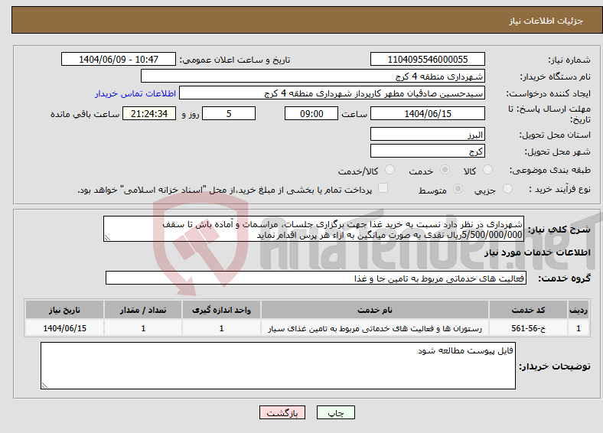Screen dimensions: 603x433
Task: Open the اطلاعات تماس خریدار link
Action: 135,93
